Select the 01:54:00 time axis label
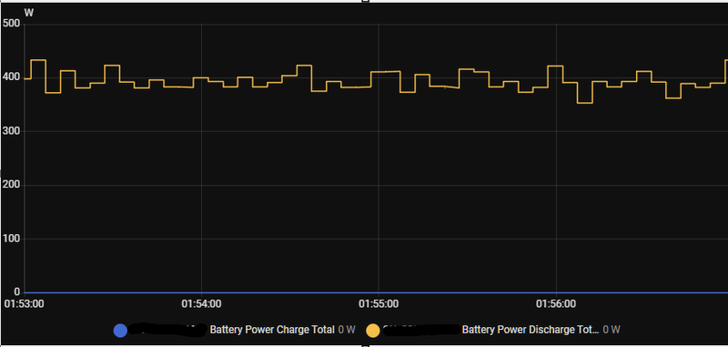728x347 pixels. coord(201,304)
